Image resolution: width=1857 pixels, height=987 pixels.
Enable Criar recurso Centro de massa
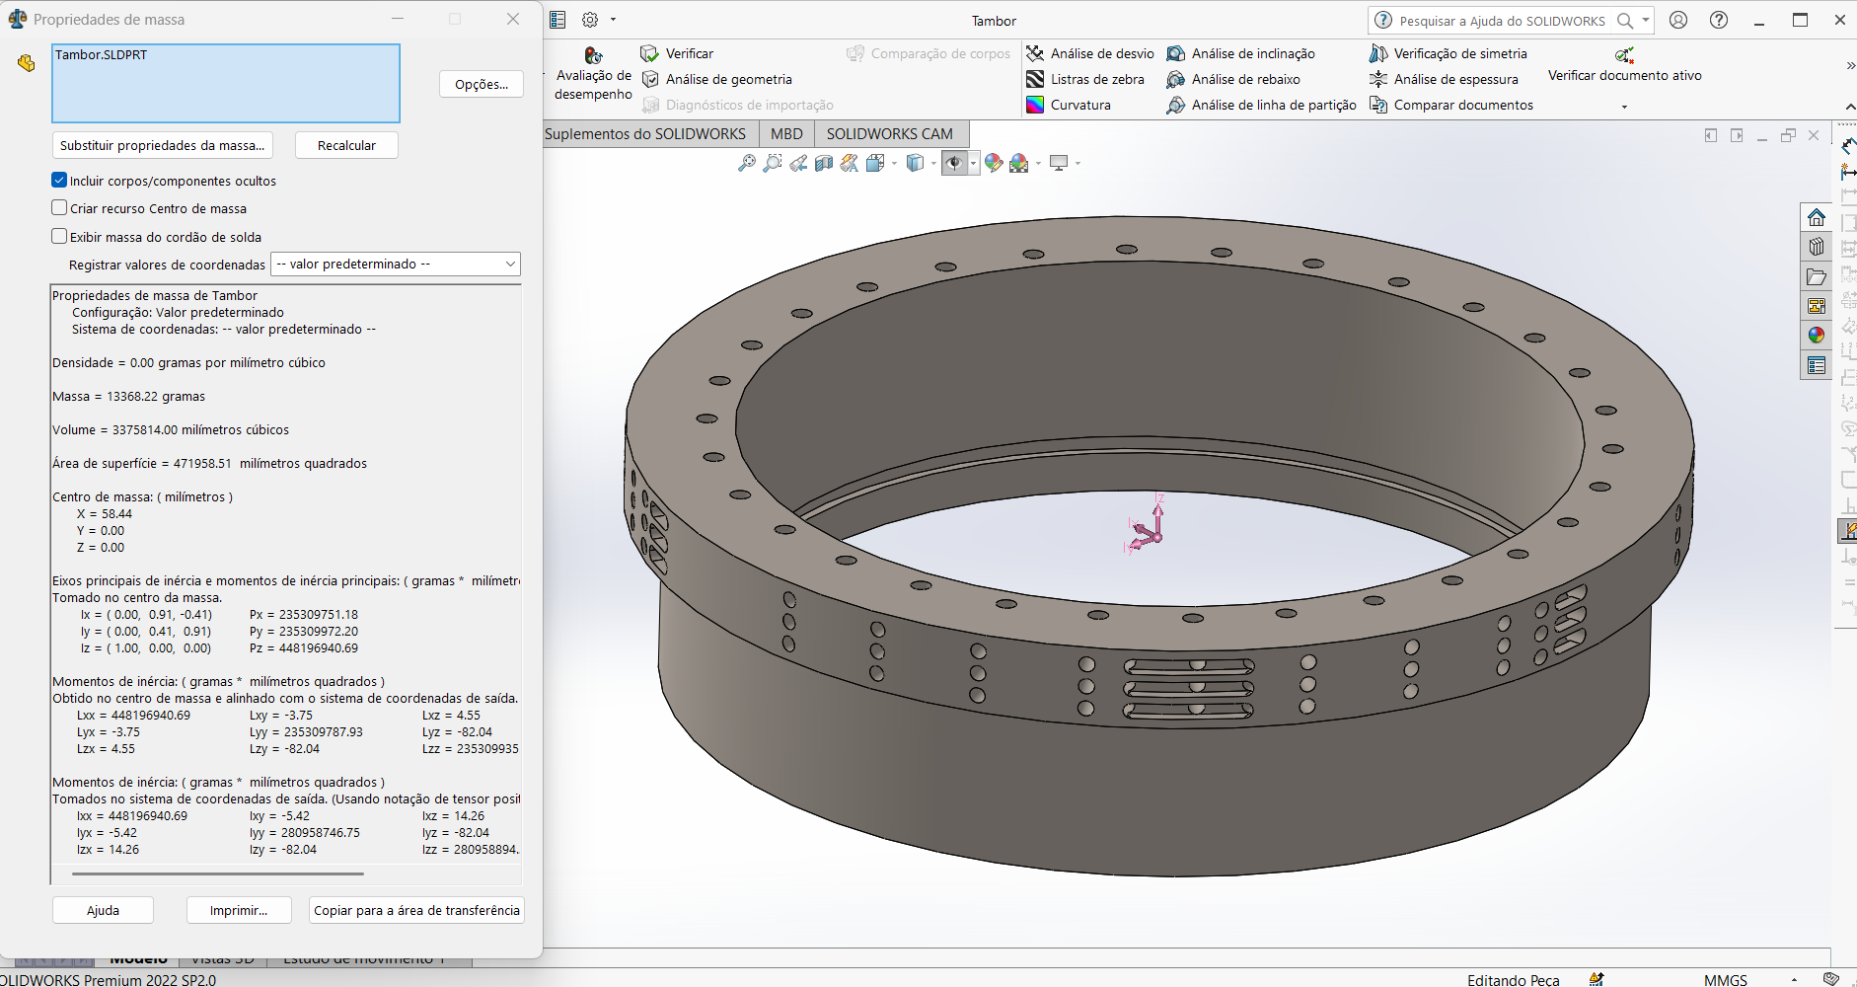(x=59, y=208)
